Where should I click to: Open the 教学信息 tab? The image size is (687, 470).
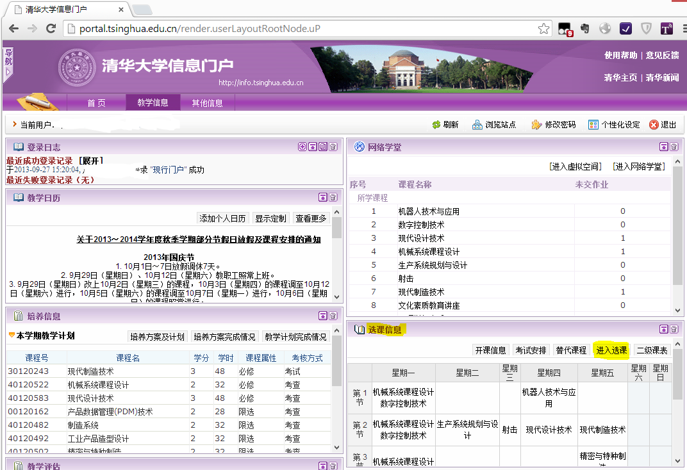pos(153,102)
